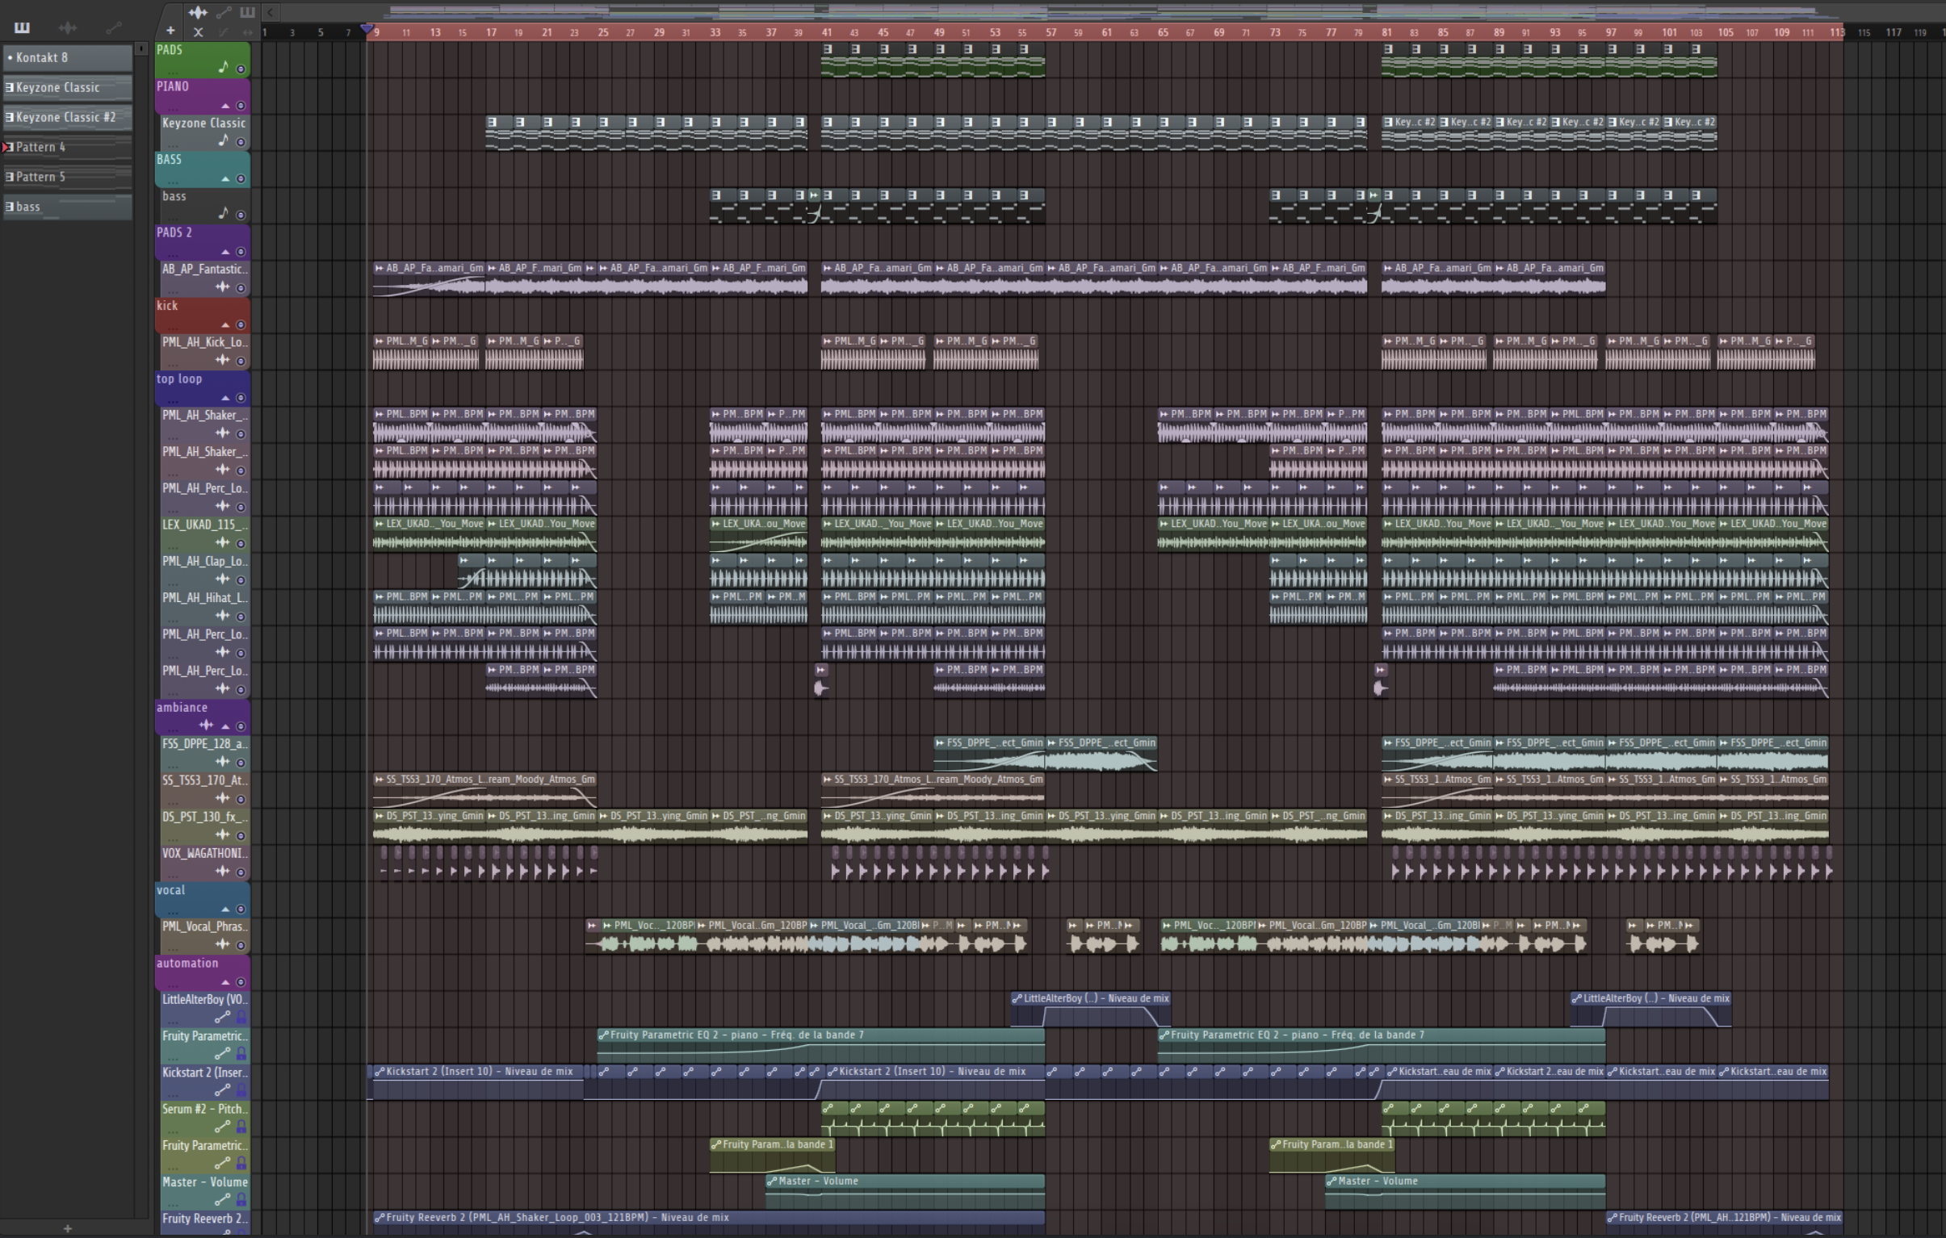Mute the PIANO group
The height and width of the screenshot is (1238, 1946).
point(241,106)
